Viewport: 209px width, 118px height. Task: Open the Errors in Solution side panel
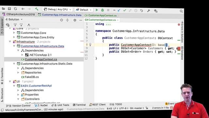coord(182,32)
